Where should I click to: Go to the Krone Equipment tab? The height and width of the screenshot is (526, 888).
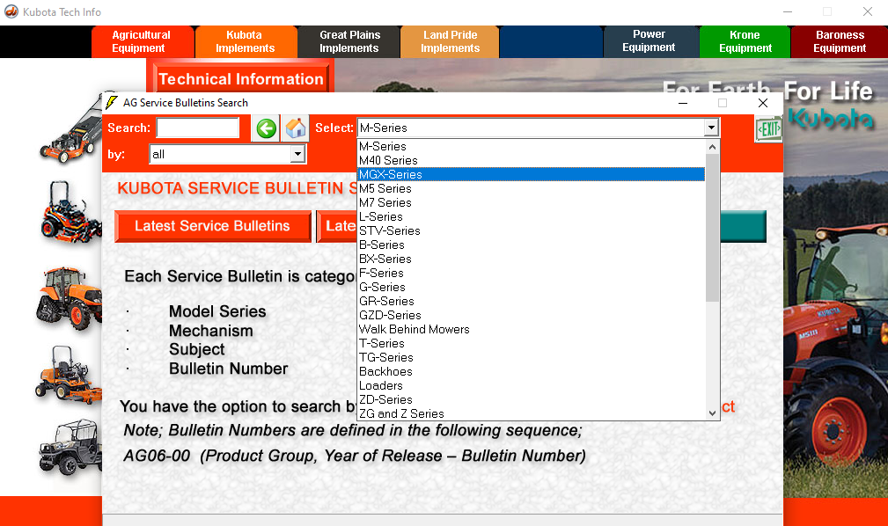coord(745,41)
